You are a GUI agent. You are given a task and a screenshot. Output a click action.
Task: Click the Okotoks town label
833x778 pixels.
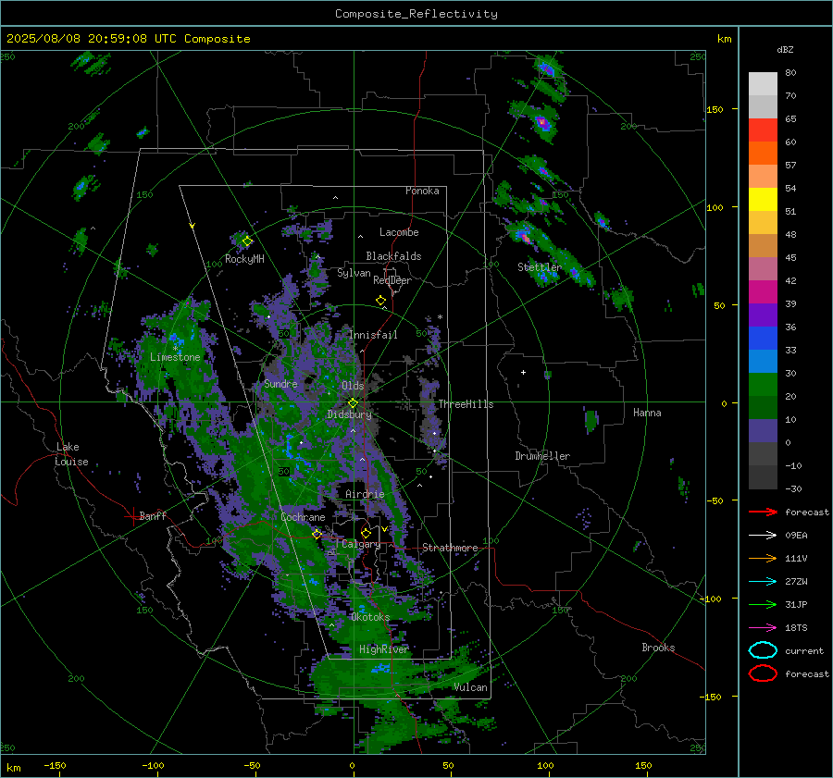(370, 617)
